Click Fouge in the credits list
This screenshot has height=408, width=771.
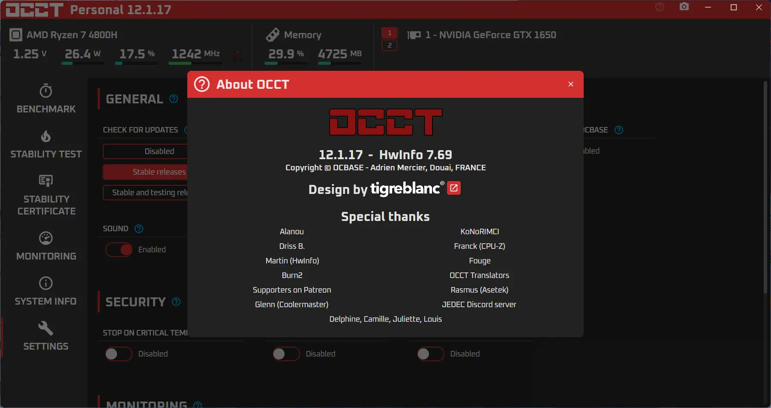pyautogui.click(x=480, y=261)
